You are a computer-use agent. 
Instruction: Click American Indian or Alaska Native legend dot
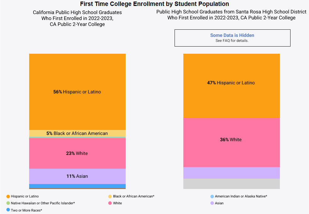(212, 197)
